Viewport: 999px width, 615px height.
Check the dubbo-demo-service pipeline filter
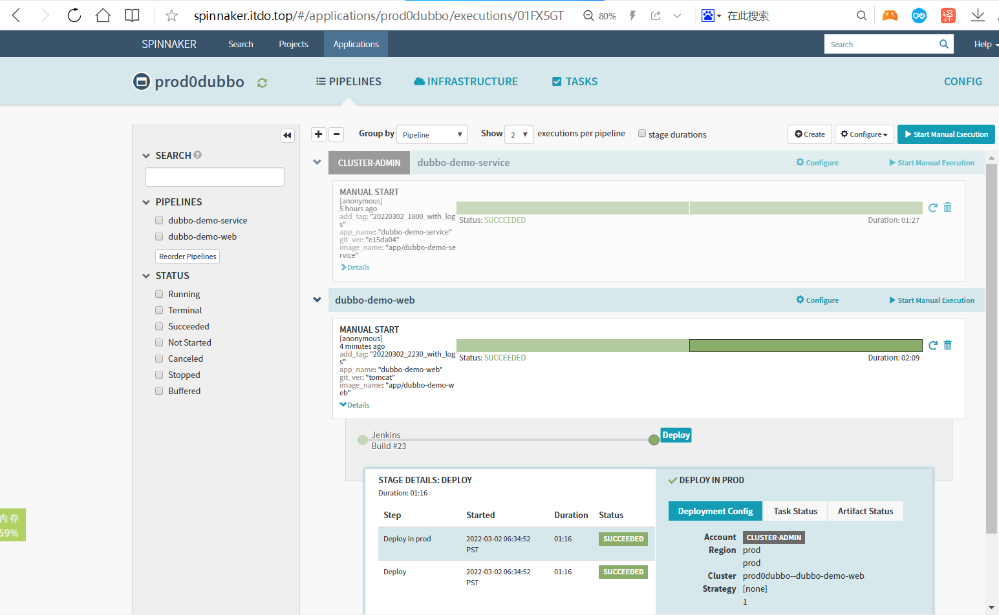click(x=159, y=220)
